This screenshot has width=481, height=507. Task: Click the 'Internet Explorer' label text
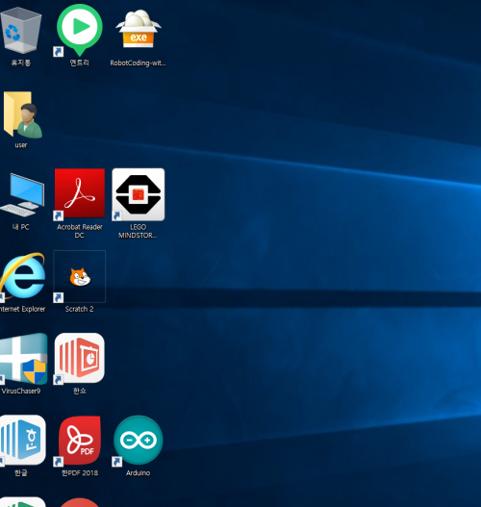pos(23,309)
